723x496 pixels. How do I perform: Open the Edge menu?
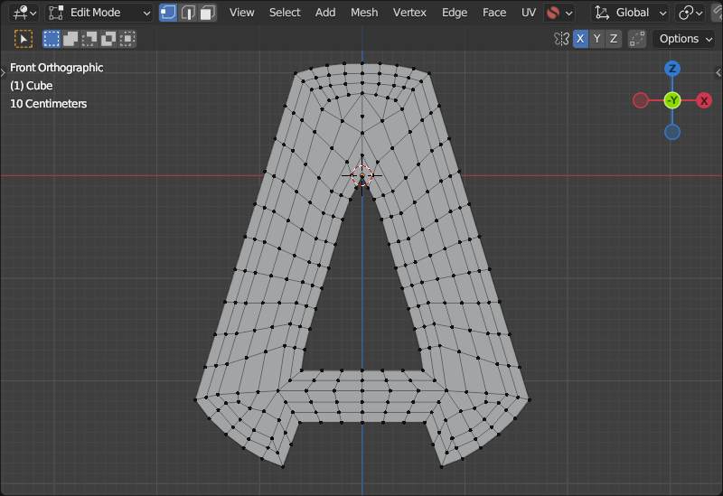point(455,13)
